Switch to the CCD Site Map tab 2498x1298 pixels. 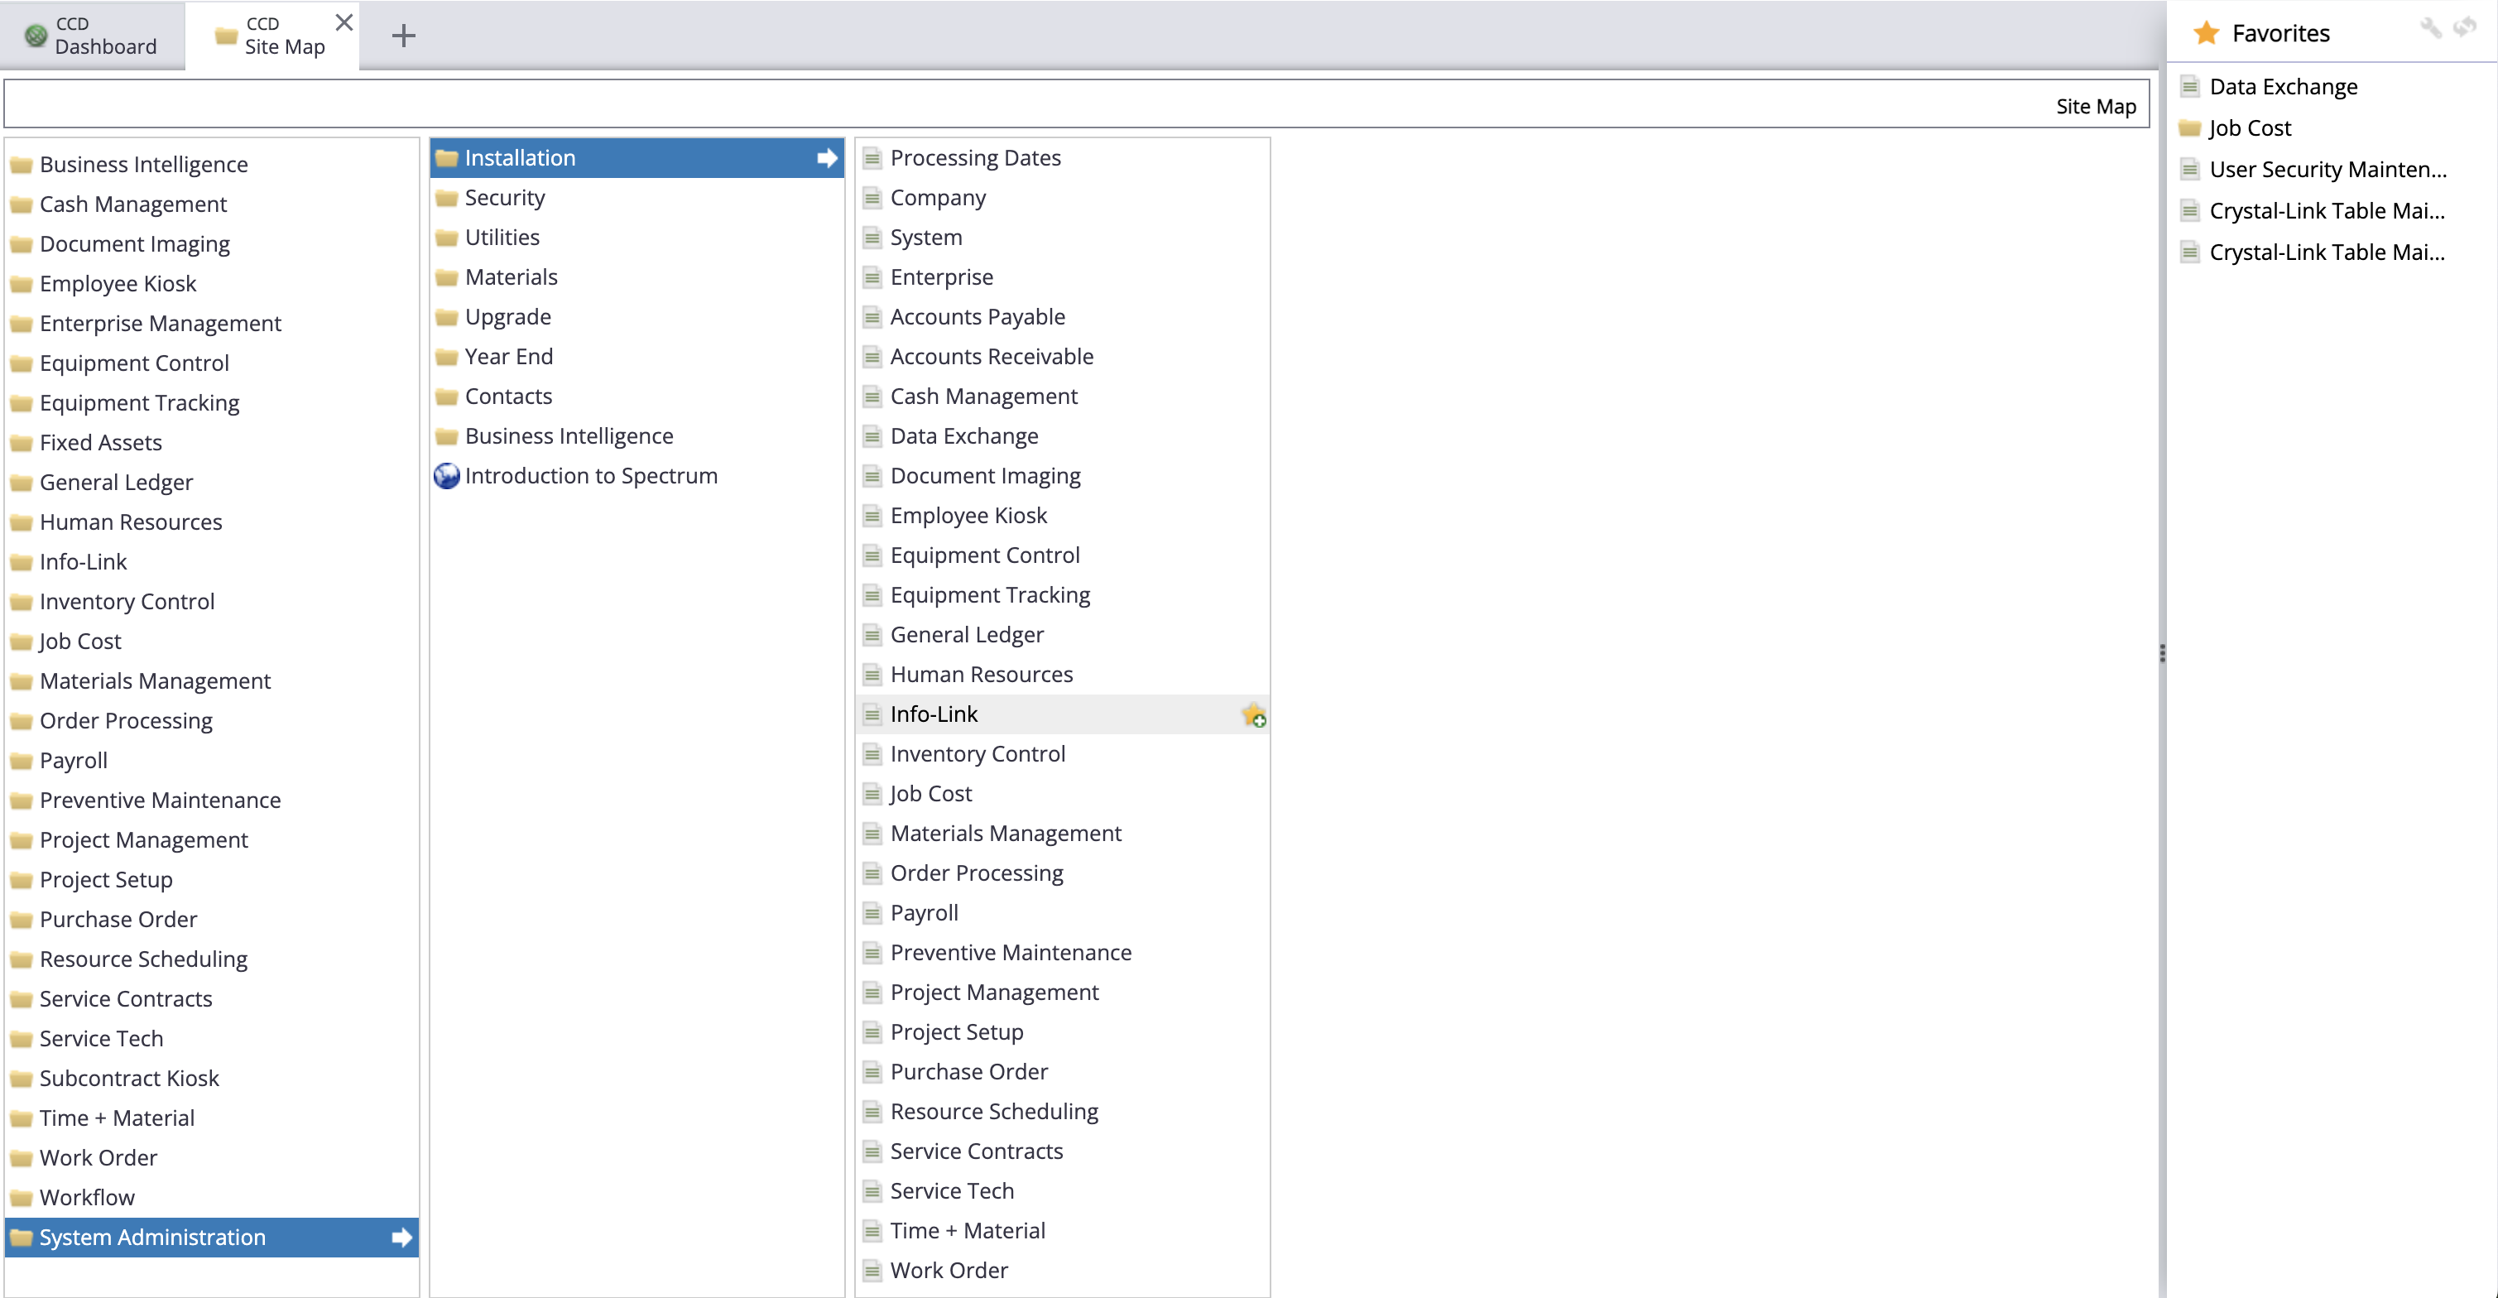point(271,36)
